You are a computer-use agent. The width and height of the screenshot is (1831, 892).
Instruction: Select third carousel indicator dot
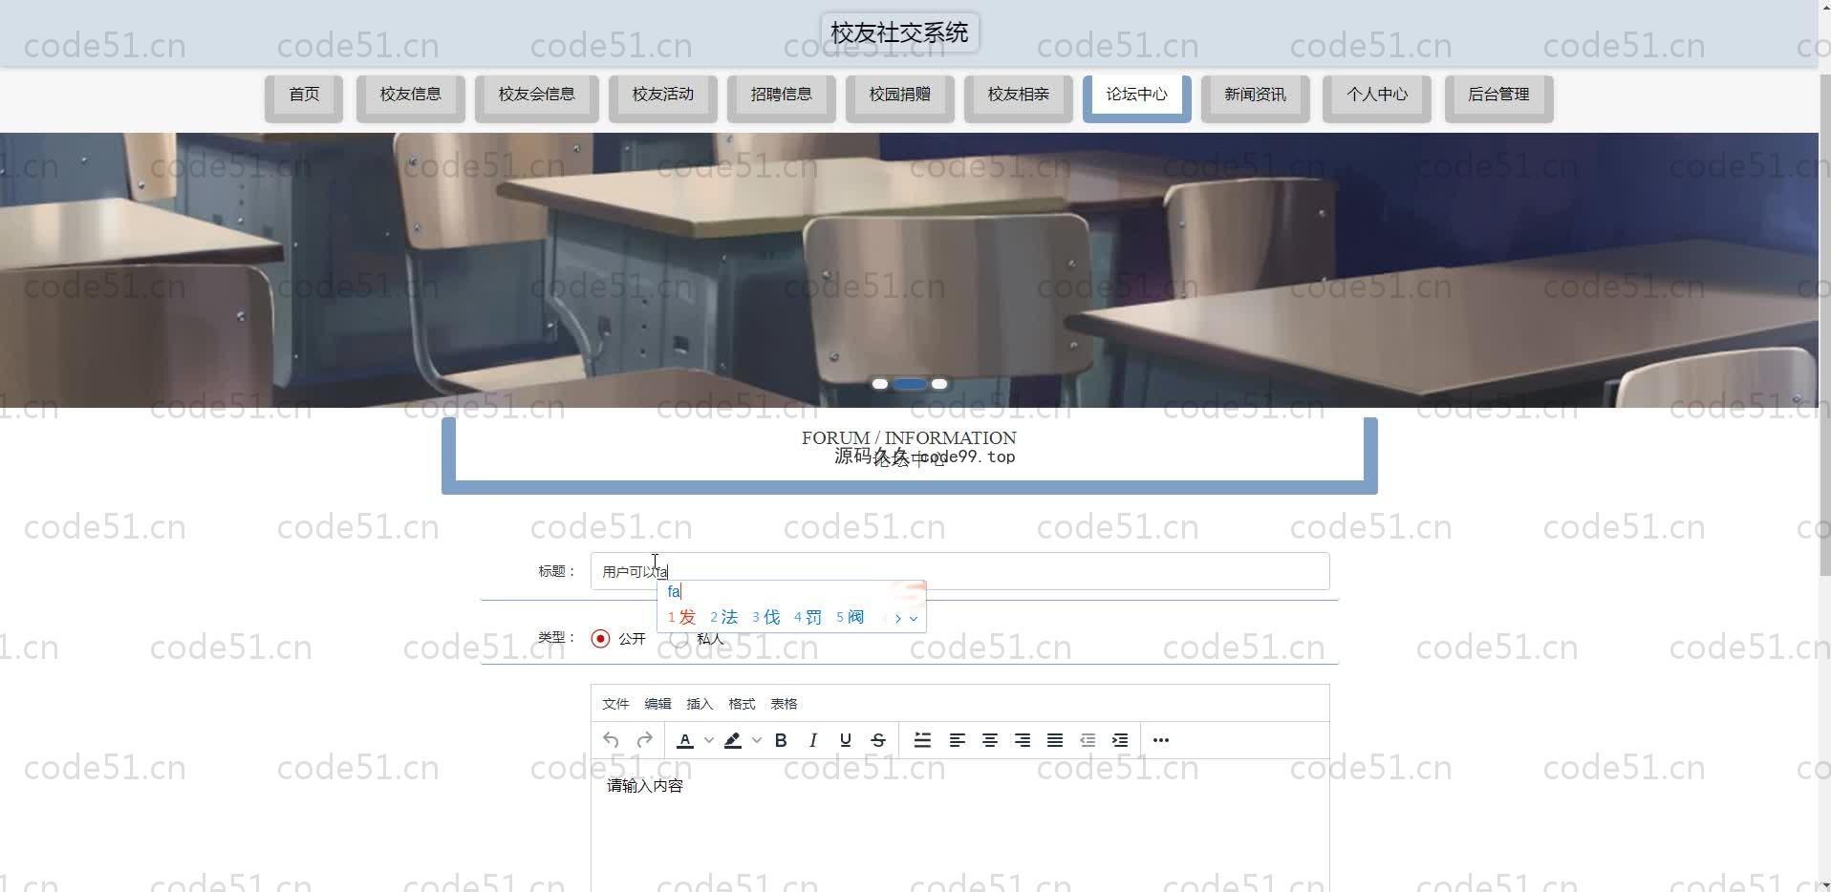click(x=939, y=384)
